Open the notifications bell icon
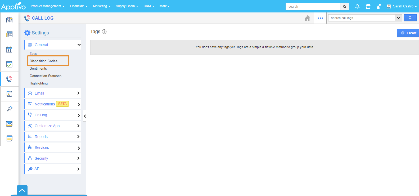This screenshot has width=419, height=196. click(x=357, y=6)
